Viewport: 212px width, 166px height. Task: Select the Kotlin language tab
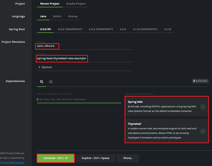tap(57, 16)
